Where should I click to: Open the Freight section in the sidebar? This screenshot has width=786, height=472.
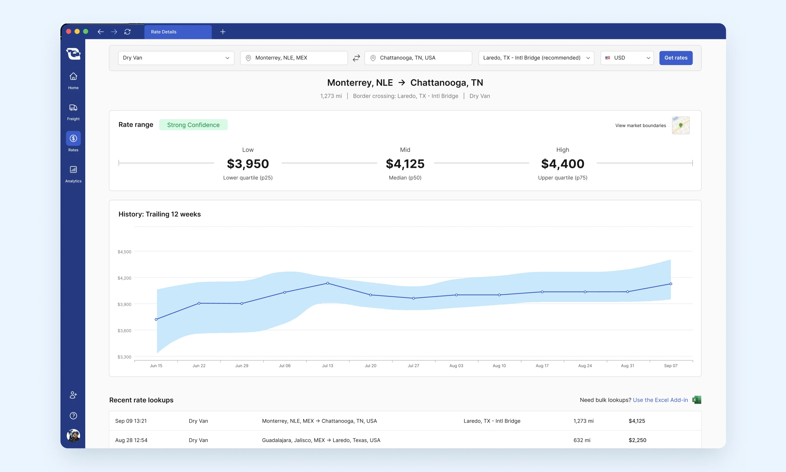[x=73, y=112]
